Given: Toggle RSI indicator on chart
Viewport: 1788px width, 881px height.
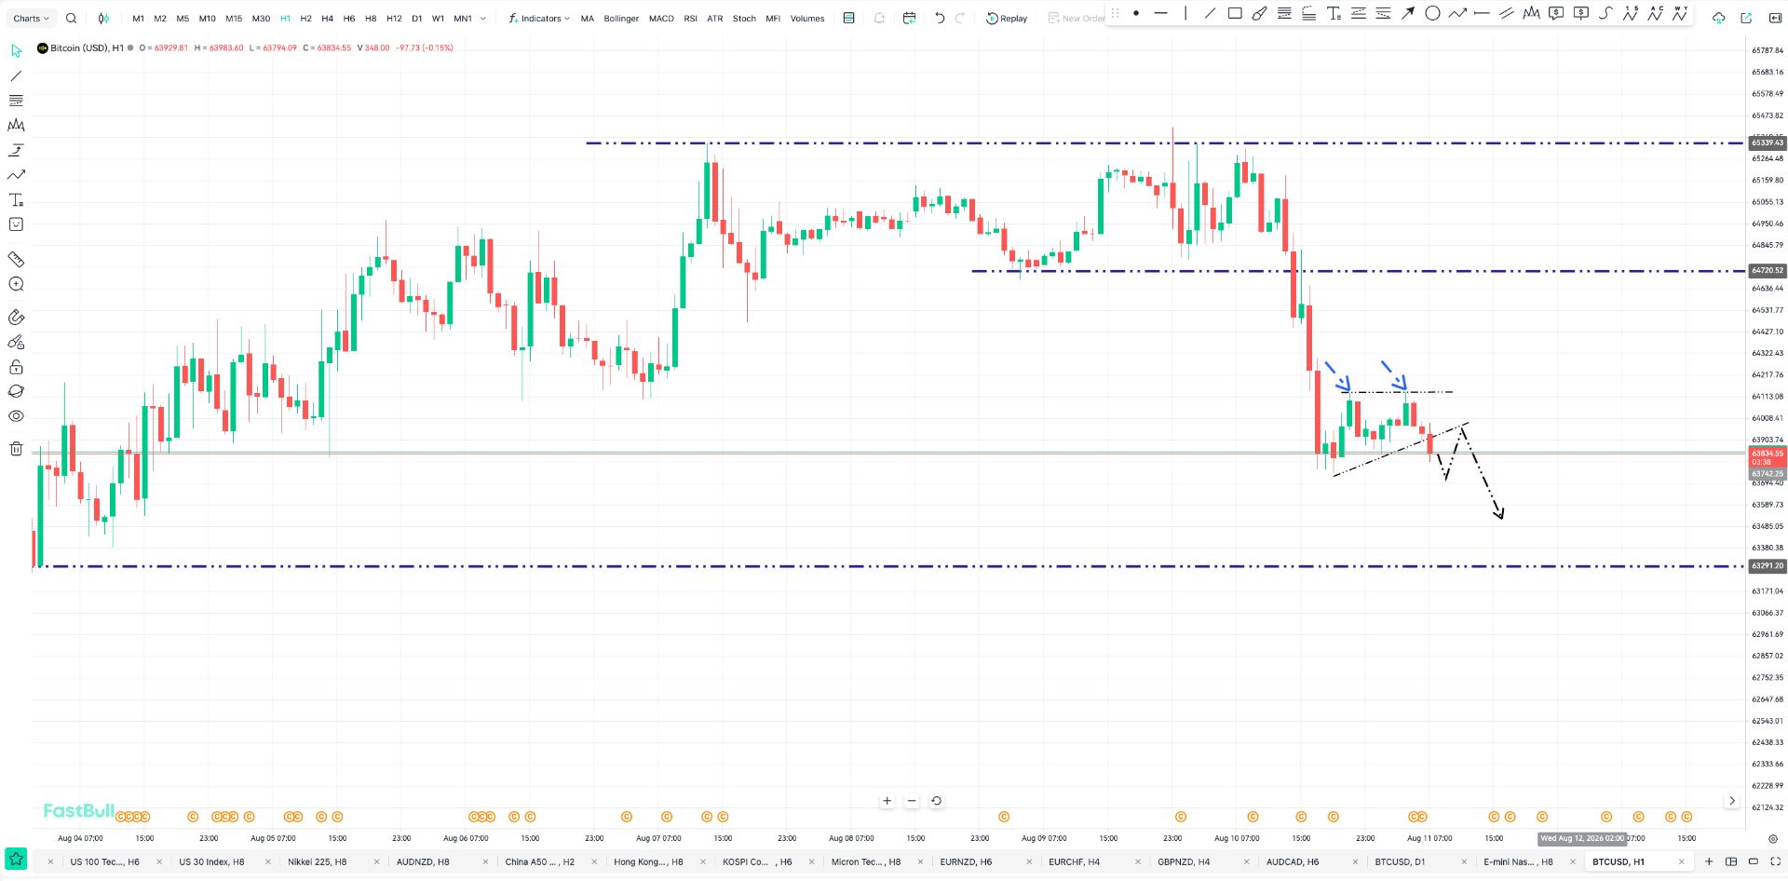Looking at the screenshot, I should tap(690, 19).
